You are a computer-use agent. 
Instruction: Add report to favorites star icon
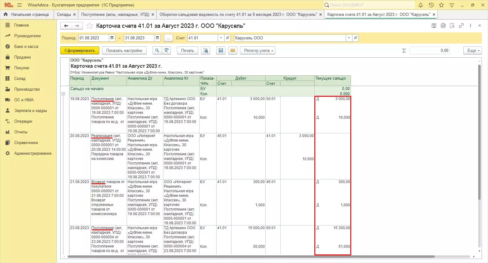coord(90,26)
